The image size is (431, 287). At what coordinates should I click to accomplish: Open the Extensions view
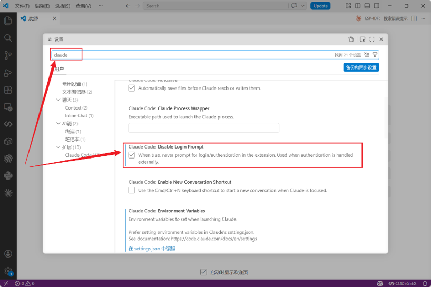coord(8,90)
